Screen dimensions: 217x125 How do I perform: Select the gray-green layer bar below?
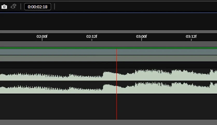tap(108, 58)
